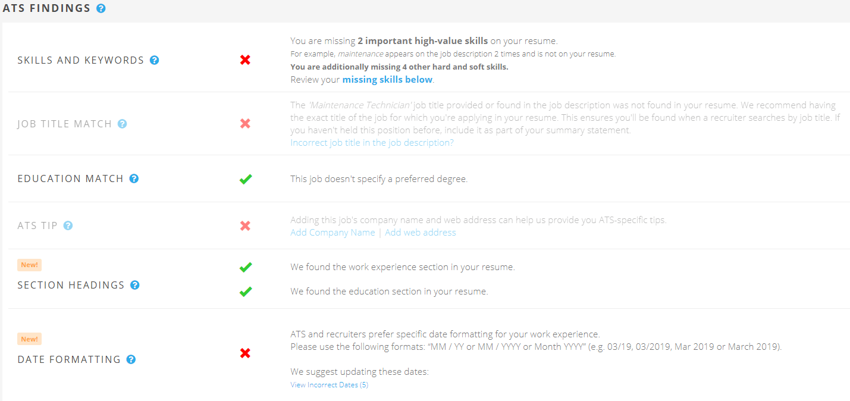This screenshot has height=401, width=850.
Task: Click the Date Formatting help icon
Action: 130,359
